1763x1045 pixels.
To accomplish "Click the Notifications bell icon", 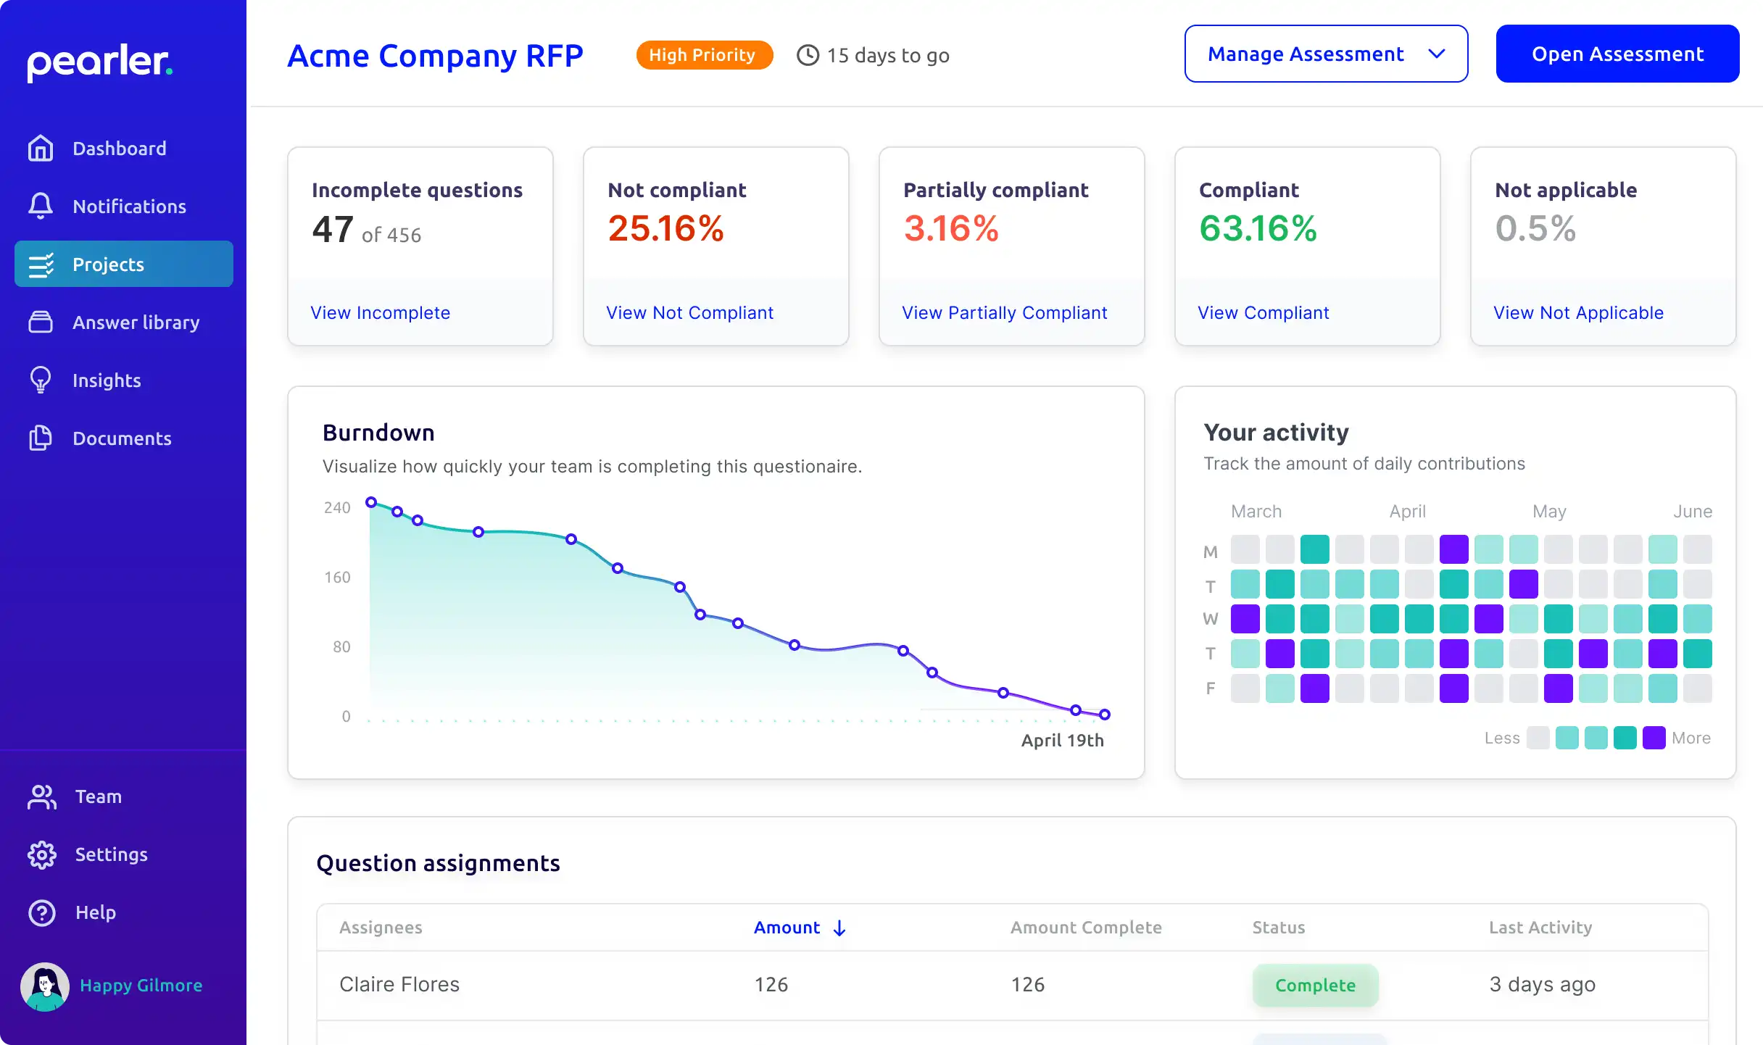I will pos(41,205).
